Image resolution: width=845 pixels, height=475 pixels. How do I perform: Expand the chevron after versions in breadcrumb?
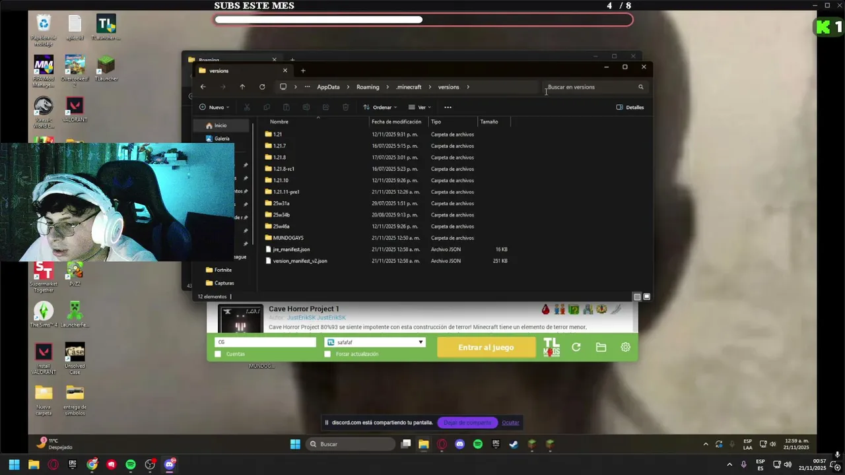pyautogui.click(x=468, y=87)
